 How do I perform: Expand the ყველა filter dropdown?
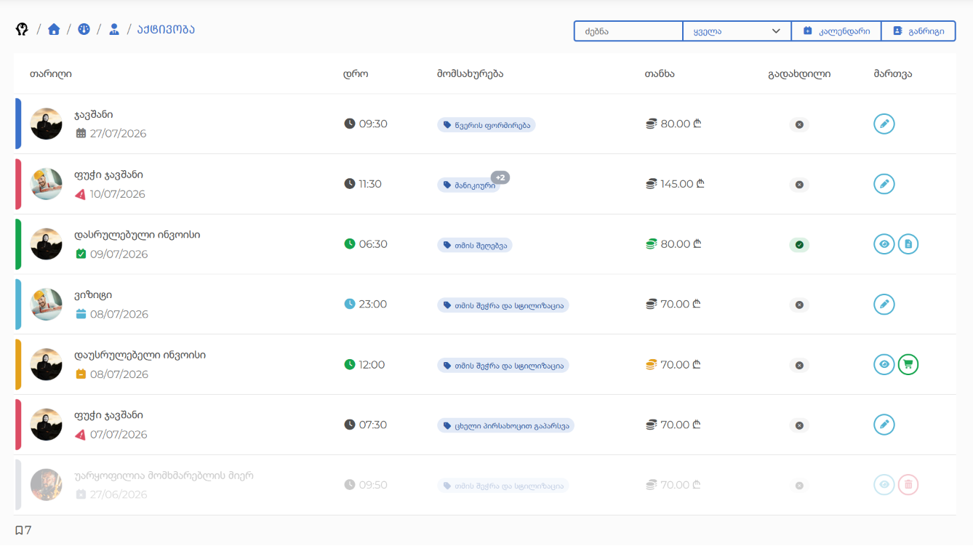(x=737, y=31)
